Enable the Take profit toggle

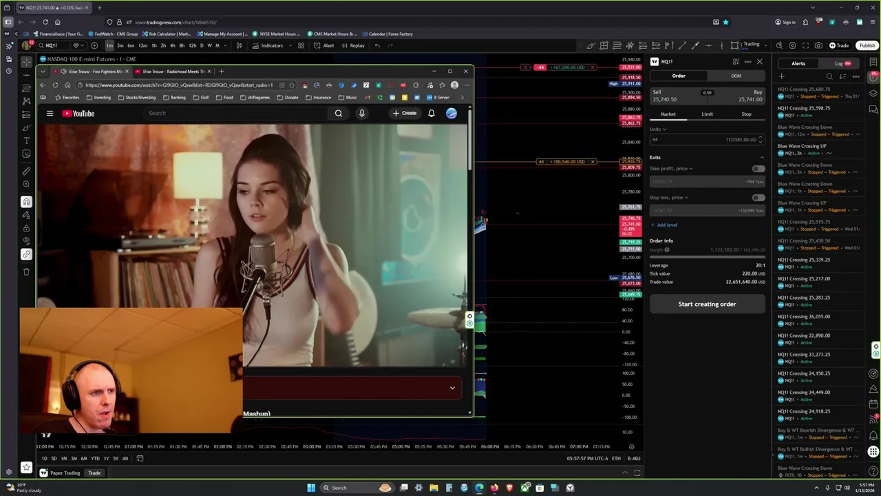pos(758,169)
